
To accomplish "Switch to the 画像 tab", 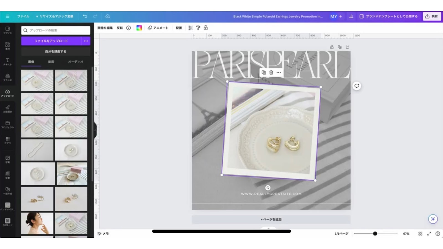I will point(31,62).
